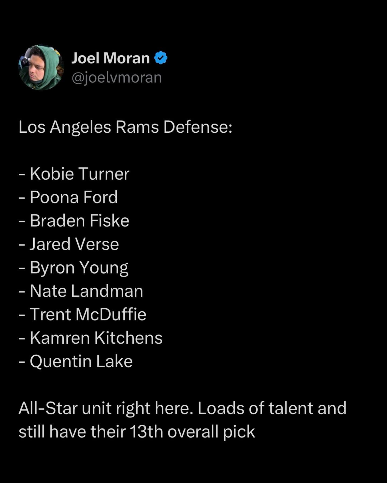This screenshot has width=387, height=483.
Task: Click the Nate Landman line
Action: pyautogui.click(x=86, y=291)
